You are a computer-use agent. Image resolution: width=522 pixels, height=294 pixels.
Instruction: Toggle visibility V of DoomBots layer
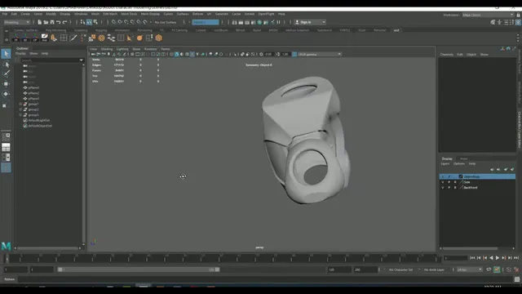point(442,176)
